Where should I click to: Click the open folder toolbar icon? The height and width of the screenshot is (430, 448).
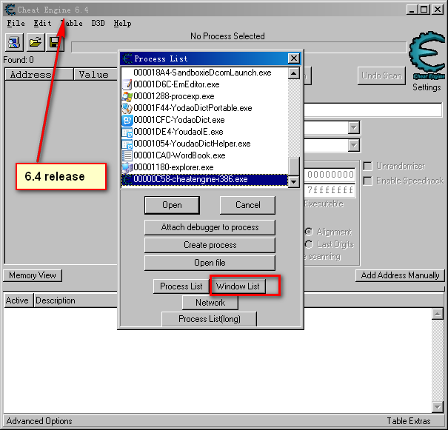[x=35, y=43]
